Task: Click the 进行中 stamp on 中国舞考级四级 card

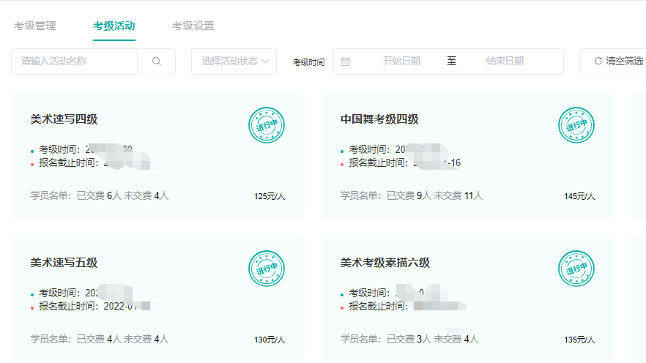Action: point(576,125)
